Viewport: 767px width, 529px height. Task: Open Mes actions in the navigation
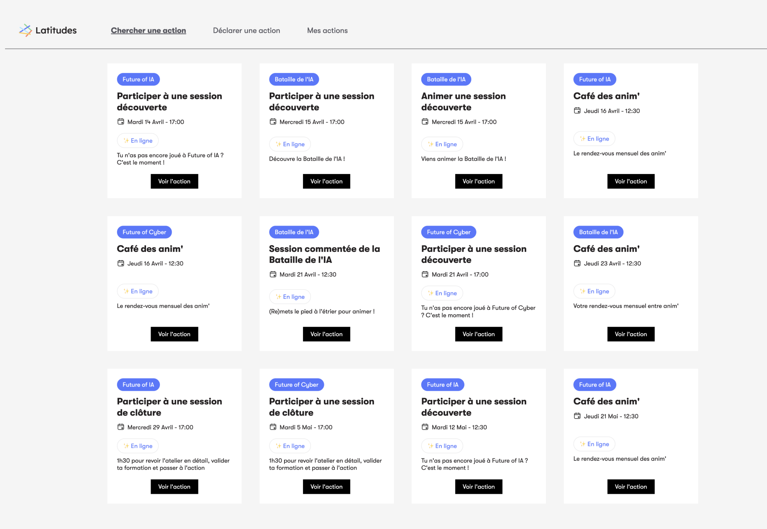point(327,30)
